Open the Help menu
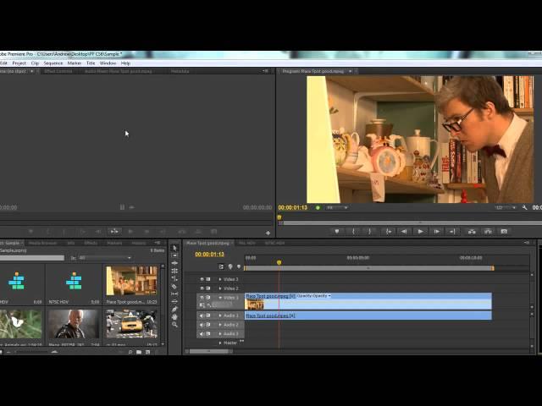This screenshot has width=542, height=406. 125,63
